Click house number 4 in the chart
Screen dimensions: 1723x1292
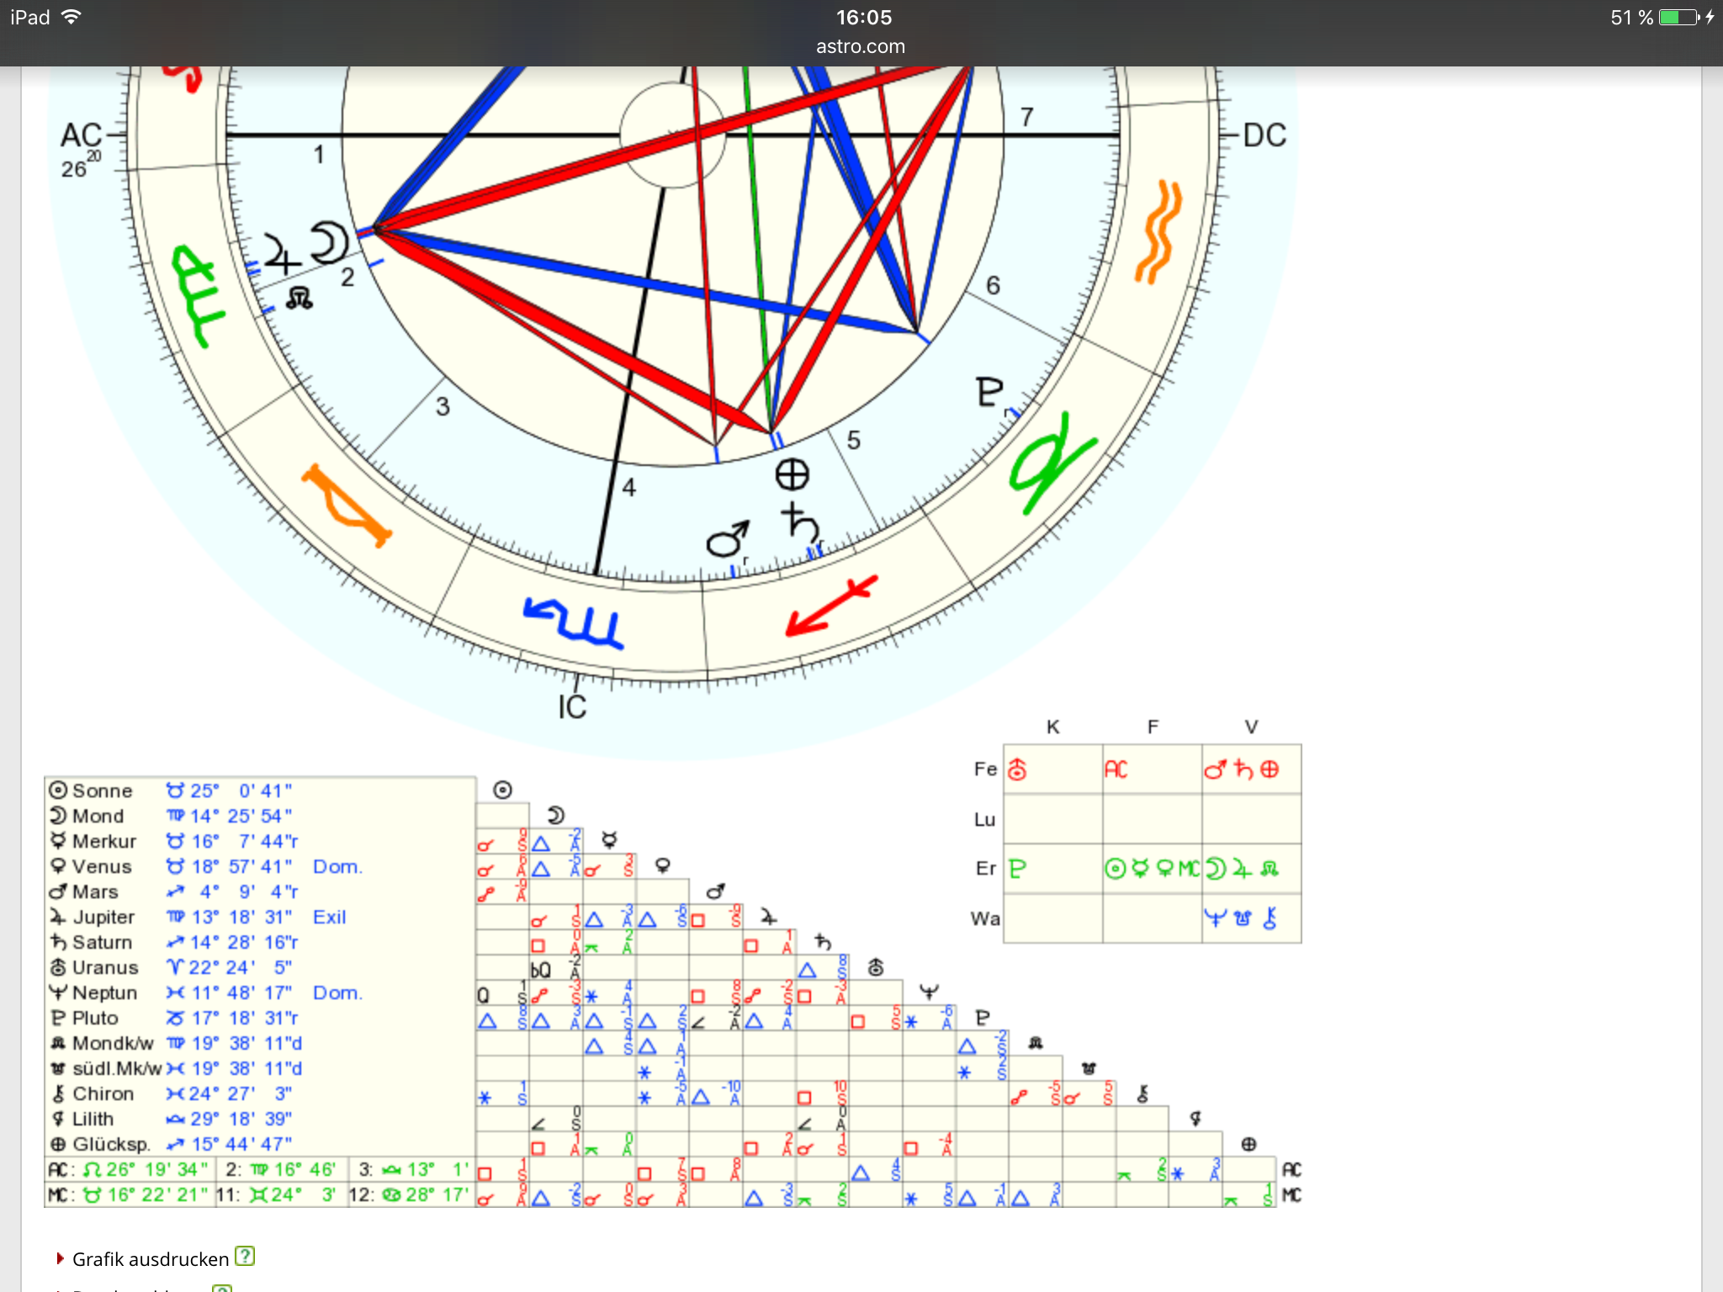point(629,488)
